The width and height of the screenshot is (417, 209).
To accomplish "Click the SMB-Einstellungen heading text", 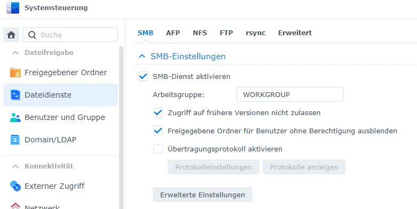I will coord(188,57).
